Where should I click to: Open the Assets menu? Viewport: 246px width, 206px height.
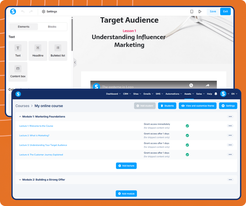click(x=189, y=94)
